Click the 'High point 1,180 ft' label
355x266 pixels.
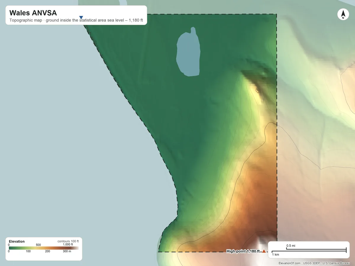243,252
